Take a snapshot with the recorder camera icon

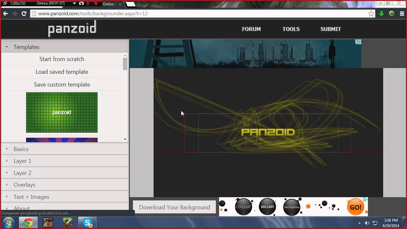click(81, 3)
